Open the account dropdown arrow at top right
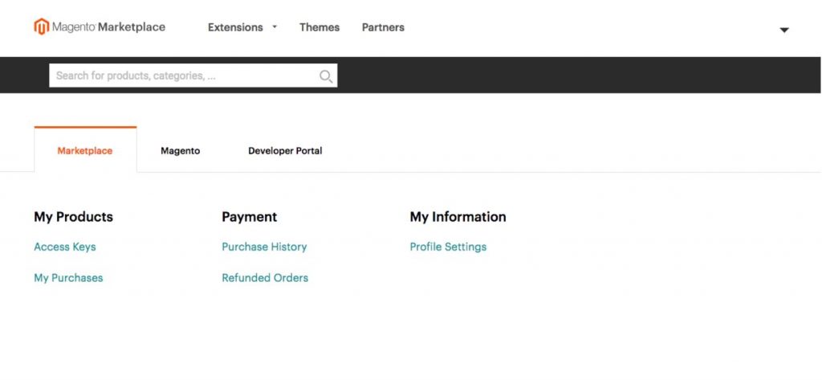Image resolution: width=822 pixels, height=380 pixels. click(x=784, y=31)
